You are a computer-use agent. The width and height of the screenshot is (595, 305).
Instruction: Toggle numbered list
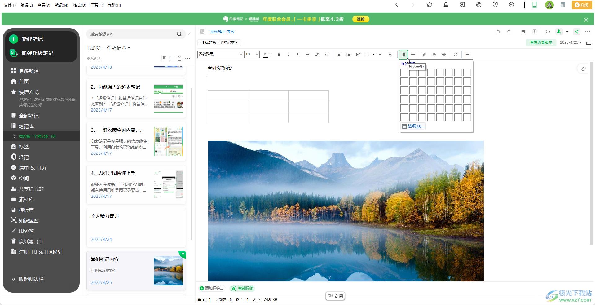(x=348, y=54)
